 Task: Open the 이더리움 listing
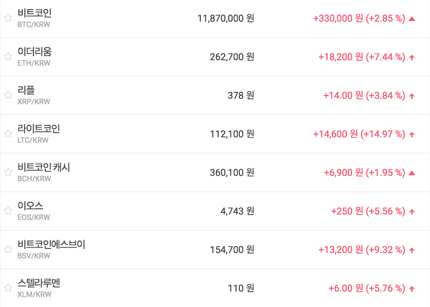pyautogui.click(x=34, y=52)
